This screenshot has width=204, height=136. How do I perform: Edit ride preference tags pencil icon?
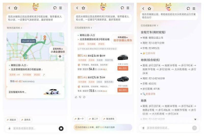click(44, 75)
